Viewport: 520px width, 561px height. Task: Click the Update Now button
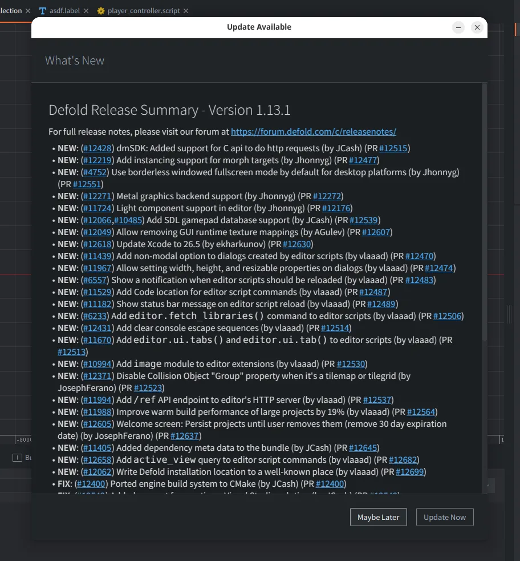[445, 517]
